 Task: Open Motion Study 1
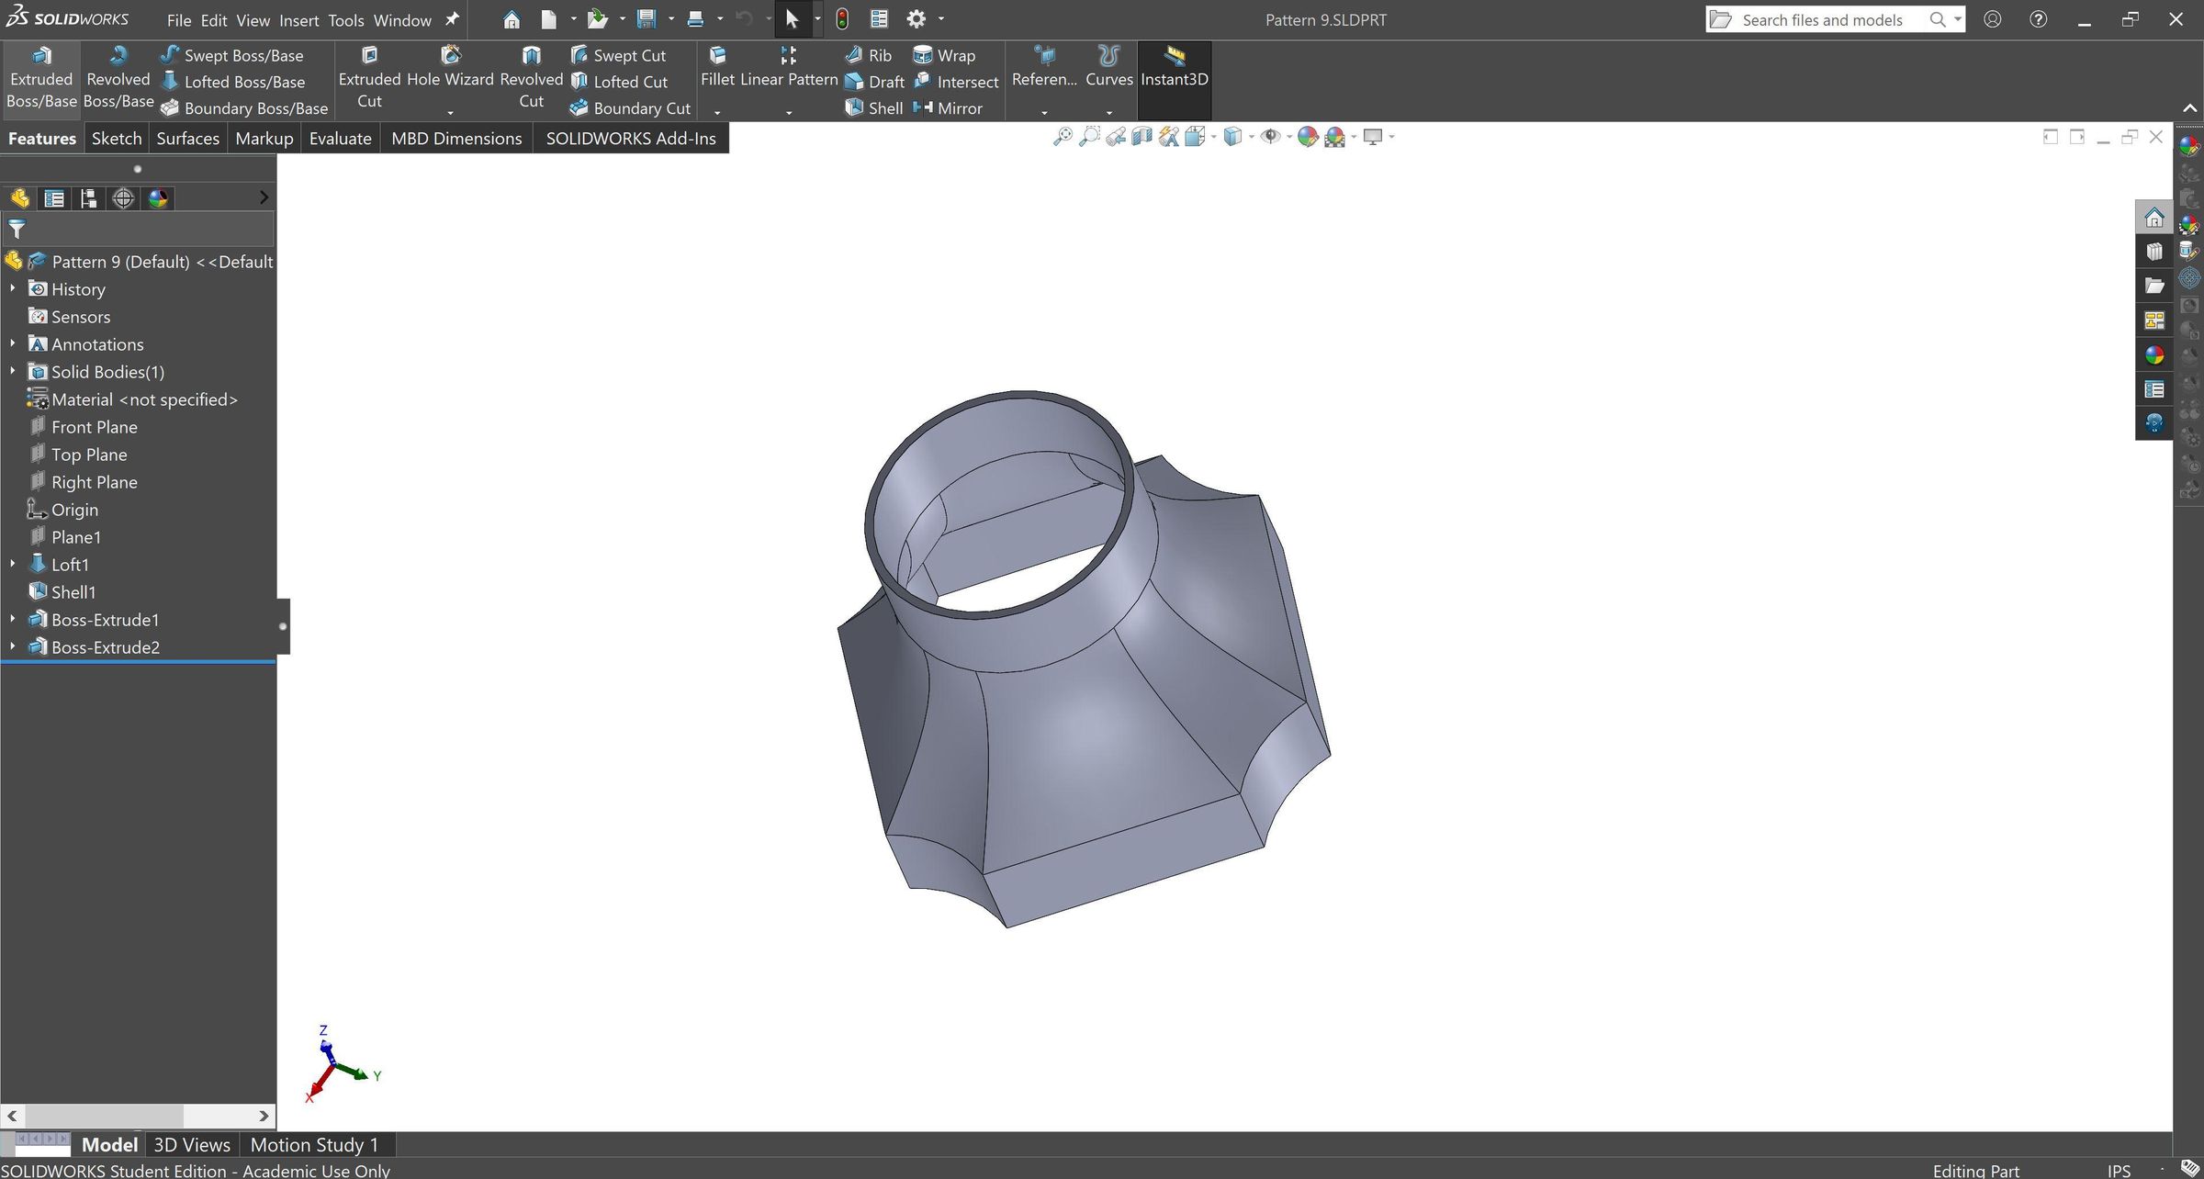pyautogui.click(x=314, y=1144)
